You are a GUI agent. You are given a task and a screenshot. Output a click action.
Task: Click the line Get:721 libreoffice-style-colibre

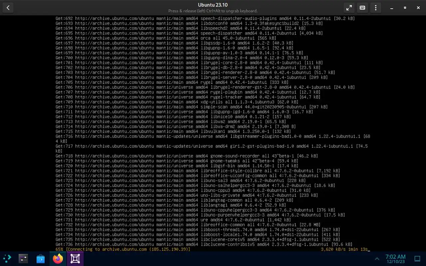[x=198, y=171]
